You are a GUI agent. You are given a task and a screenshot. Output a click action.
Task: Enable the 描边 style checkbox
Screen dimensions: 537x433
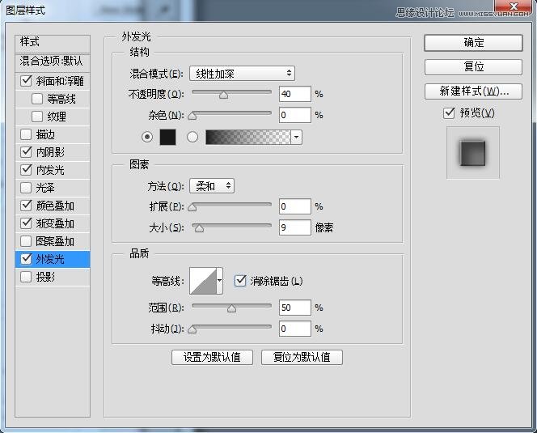26,134
